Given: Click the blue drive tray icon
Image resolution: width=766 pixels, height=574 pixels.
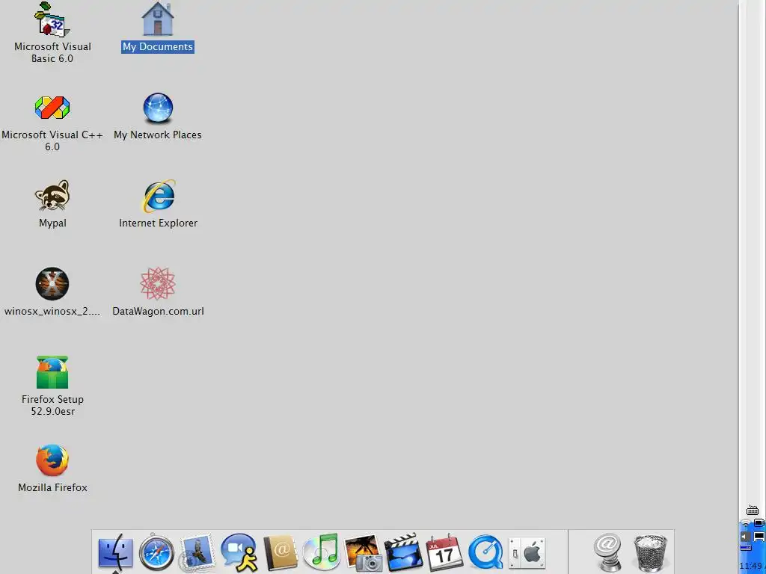Looking at the screenshot, I should coord(746,548).
